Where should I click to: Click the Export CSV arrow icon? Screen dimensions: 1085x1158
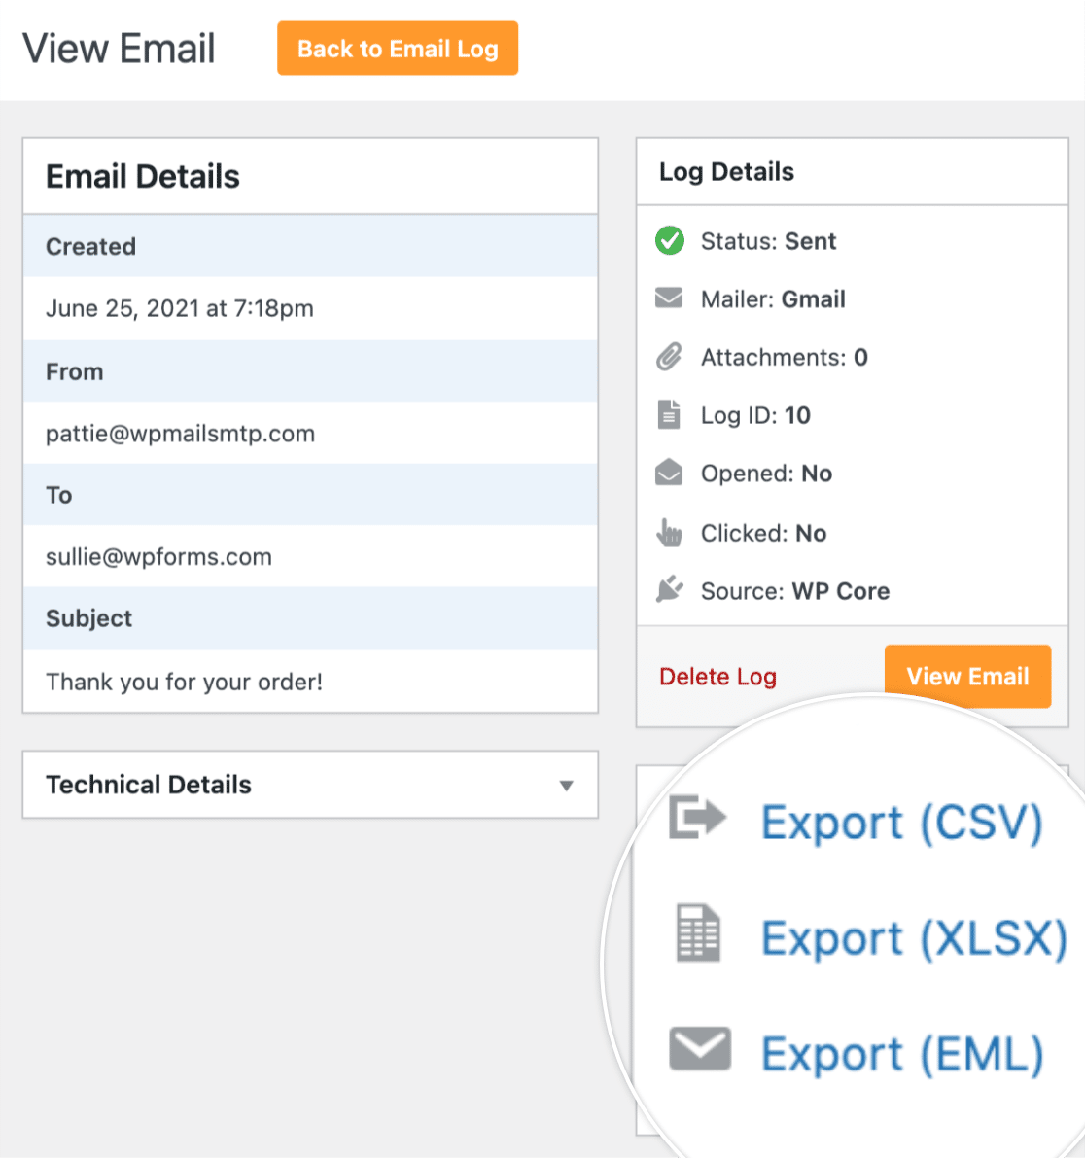(x=697, y=818)
